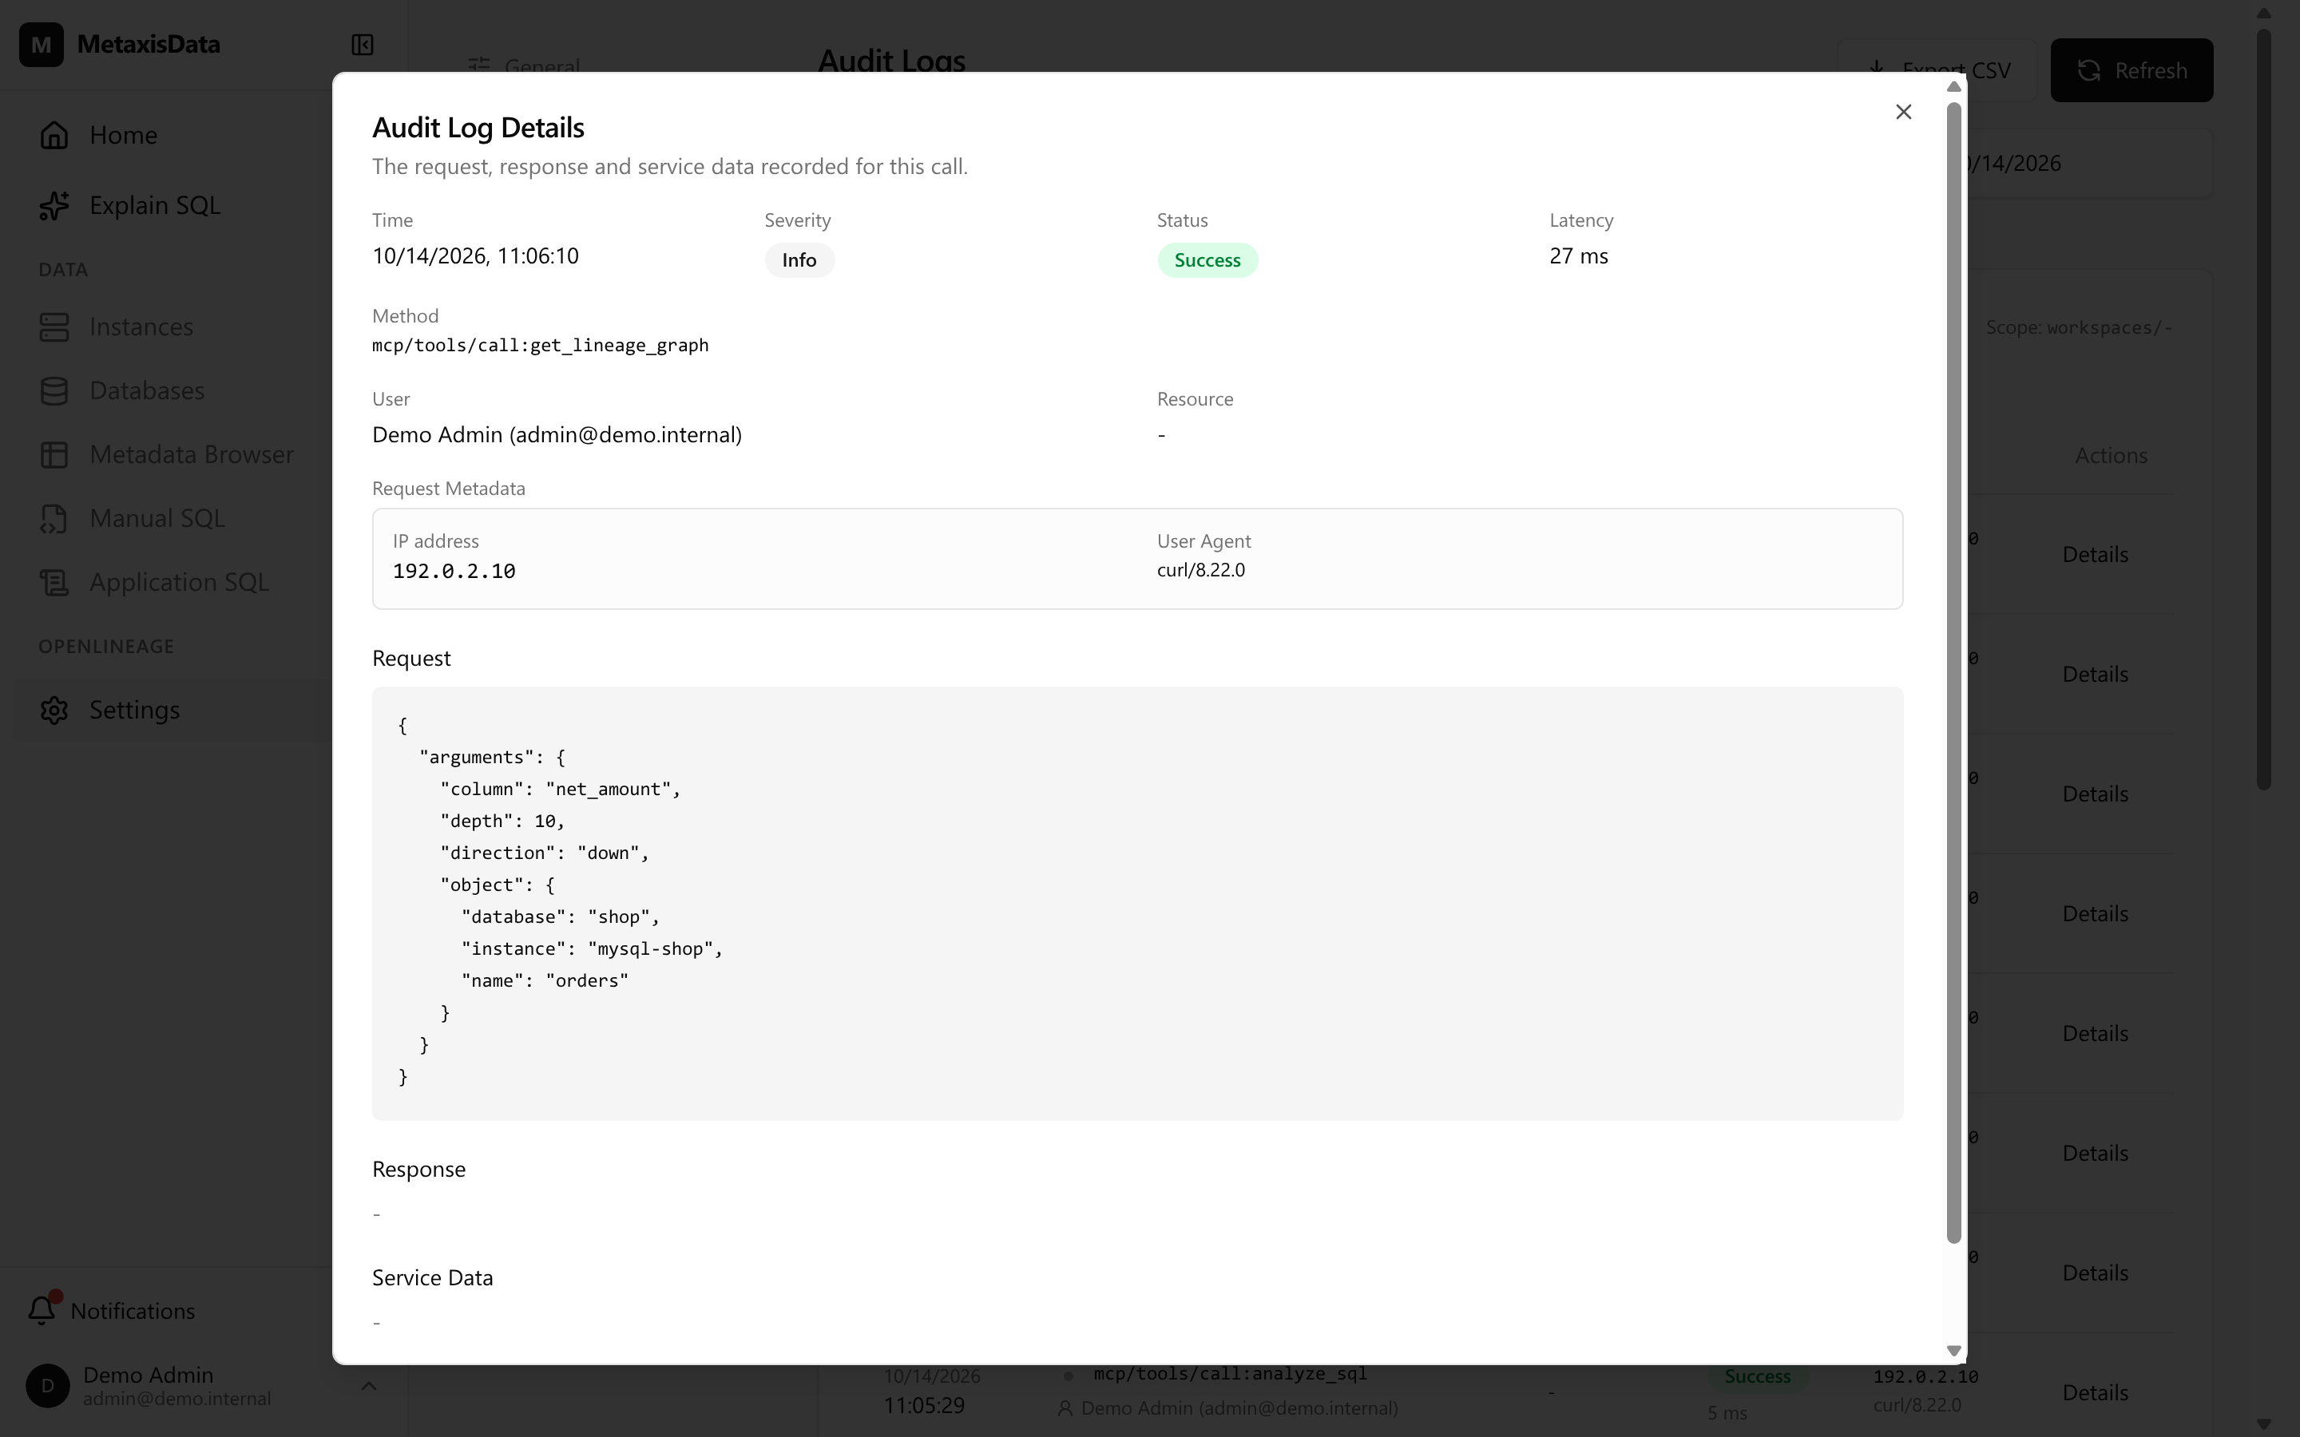The image size is (2300, 1437).
Task: Click the Refresh button
Action: point(2131,70)
